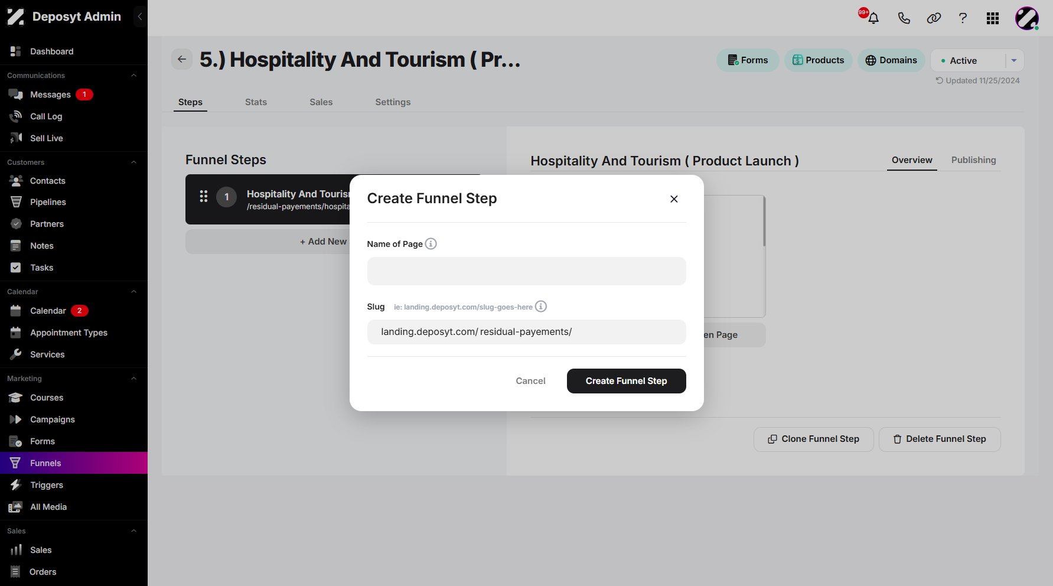This screenshot has width=1053, height=586.
Task: Switch to the Settings tab
Action: click(x=393, y=102)
